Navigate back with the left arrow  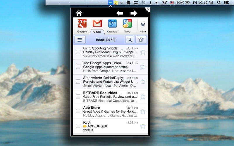tap(120, 13)
